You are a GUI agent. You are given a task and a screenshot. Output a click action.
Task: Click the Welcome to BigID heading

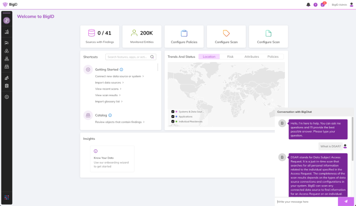[36, 17]
